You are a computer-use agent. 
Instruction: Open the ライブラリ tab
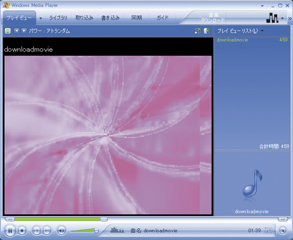point(58,18)
